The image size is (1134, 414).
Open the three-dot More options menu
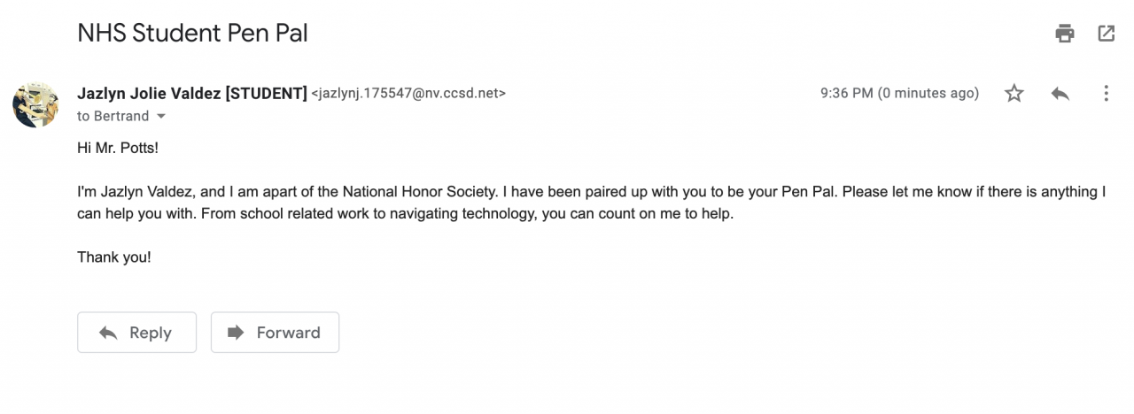coord(1106,93)
